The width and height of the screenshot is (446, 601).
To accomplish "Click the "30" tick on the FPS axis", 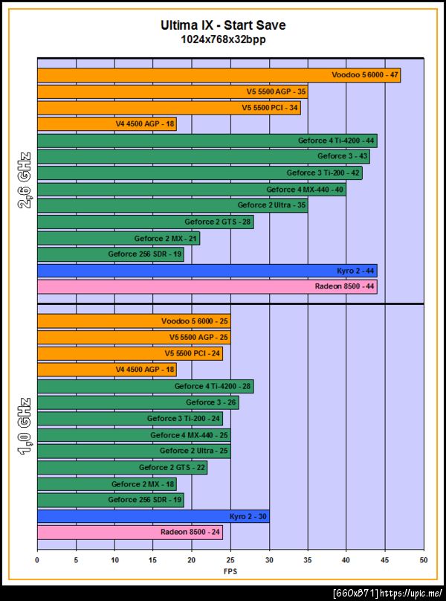I will click(x=269, y=559).
